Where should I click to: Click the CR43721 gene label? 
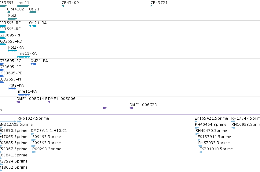[x=159, y=3]
